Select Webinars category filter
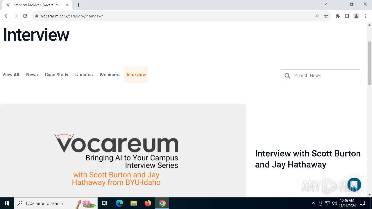Image resolution: width=372 pixels, height=209 pixels. (x=110, y=75)
